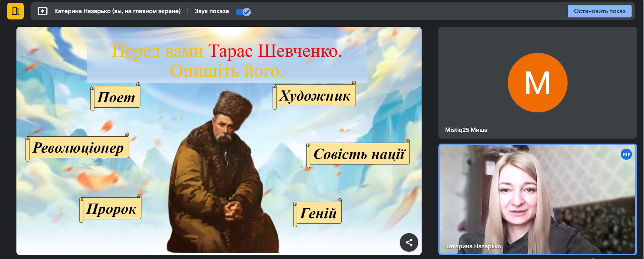Click the orange M avatar circle

point(537,83)
